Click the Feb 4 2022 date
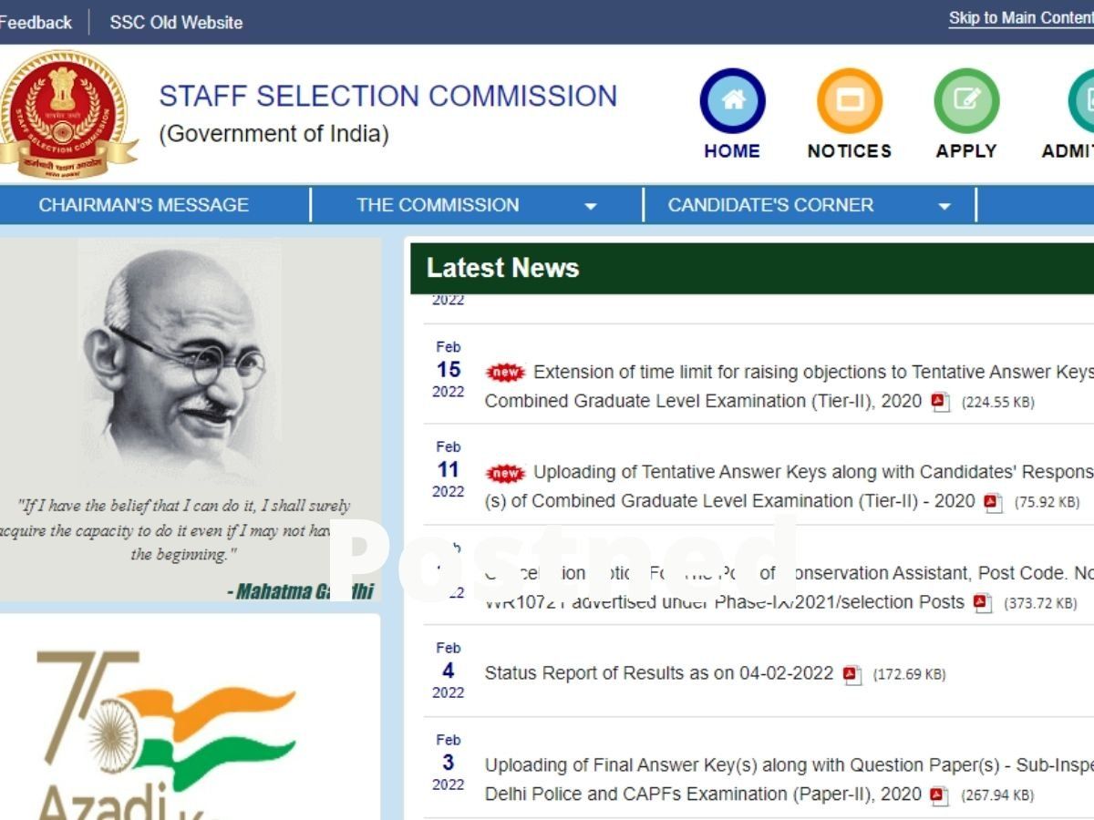Screen dimensions: 1094x820 pos(449,671)
